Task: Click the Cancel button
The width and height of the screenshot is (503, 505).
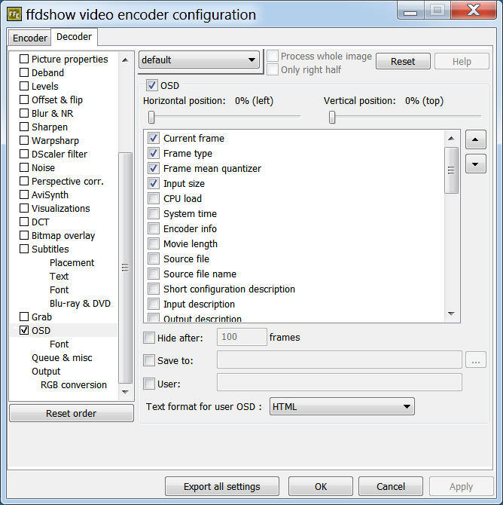Action: click(391, 486)
